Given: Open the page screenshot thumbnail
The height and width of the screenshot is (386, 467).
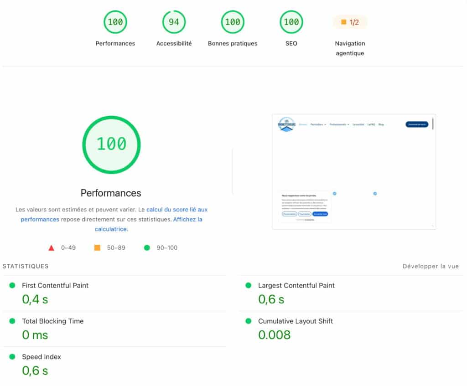Looking at the screenshot, I should point(354,172).
